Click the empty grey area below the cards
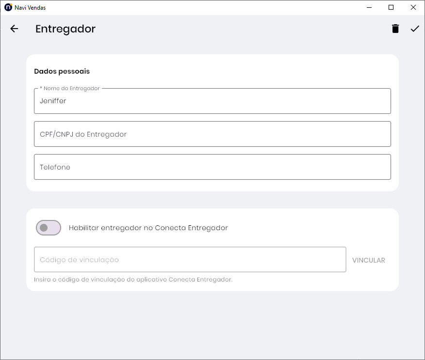 pyautogui.click(x=212, y=325)
